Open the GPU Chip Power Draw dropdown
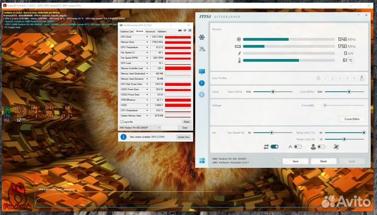The width and height of the screenshot is (377, 215). (x=147, y=84)
